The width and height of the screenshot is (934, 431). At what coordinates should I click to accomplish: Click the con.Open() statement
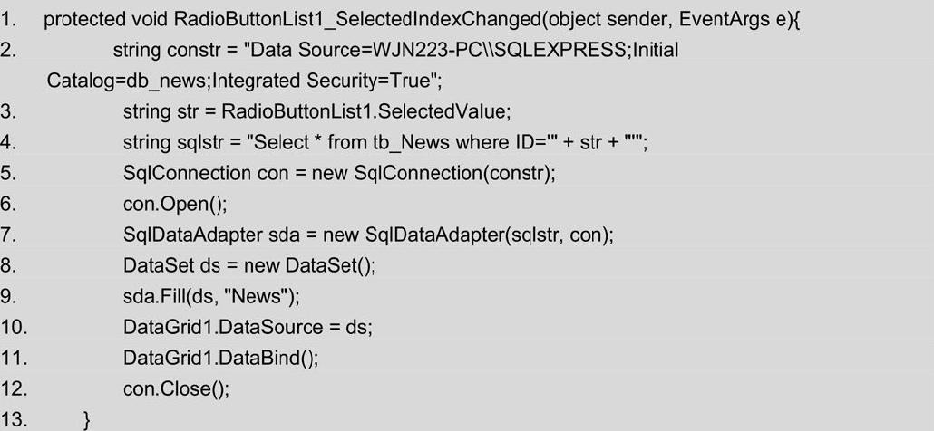pyautogui.click(x=175, y=205)
